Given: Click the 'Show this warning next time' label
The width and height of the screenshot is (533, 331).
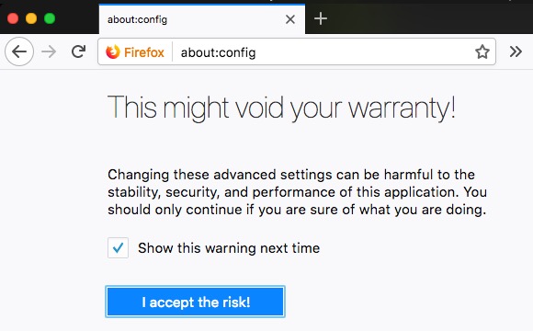Looking at the screenshot, I should click(x=229, y=248).
